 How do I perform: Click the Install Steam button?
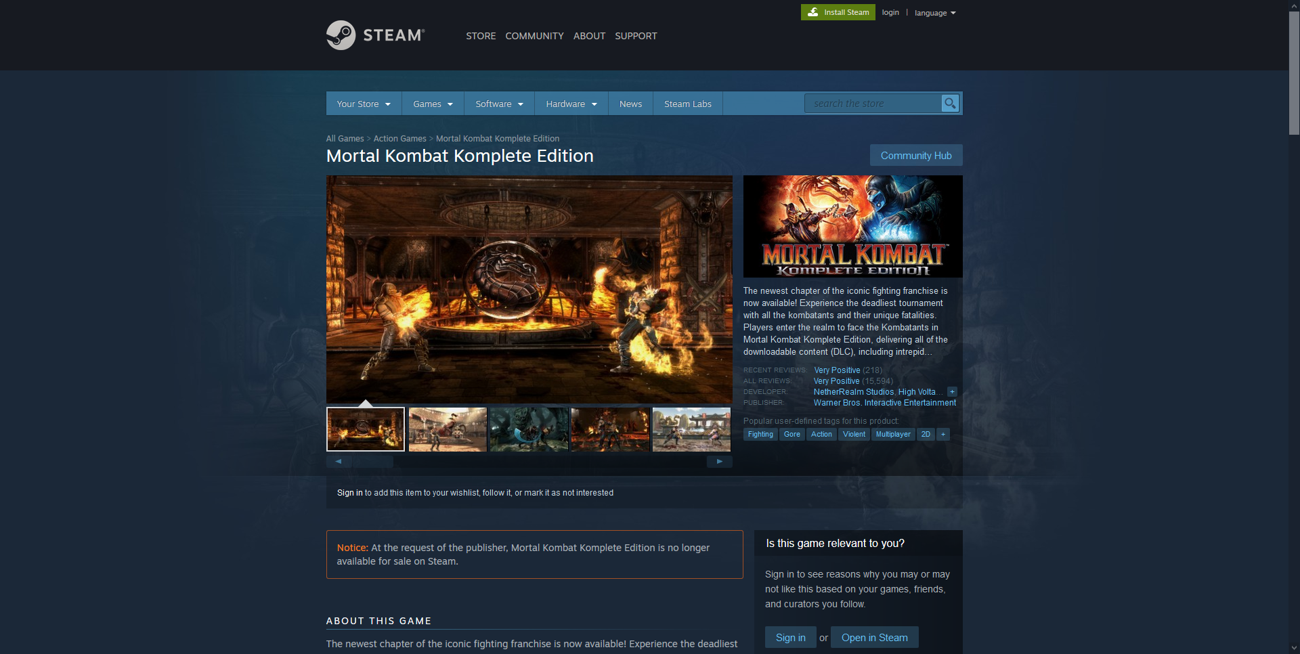coord(838,12)
